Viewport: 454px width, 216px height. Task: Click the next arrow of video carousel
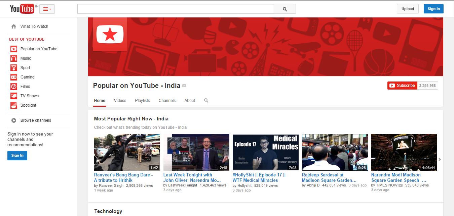coord(440,159)
